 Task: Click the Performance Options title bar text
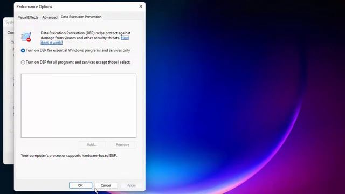click(x=34, y=6)
